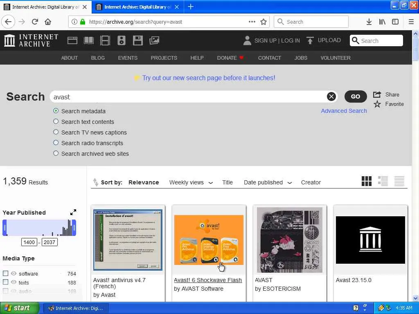419x314 pixels.
Task: Open the EVENTS menu item
Action: [128, 58]
